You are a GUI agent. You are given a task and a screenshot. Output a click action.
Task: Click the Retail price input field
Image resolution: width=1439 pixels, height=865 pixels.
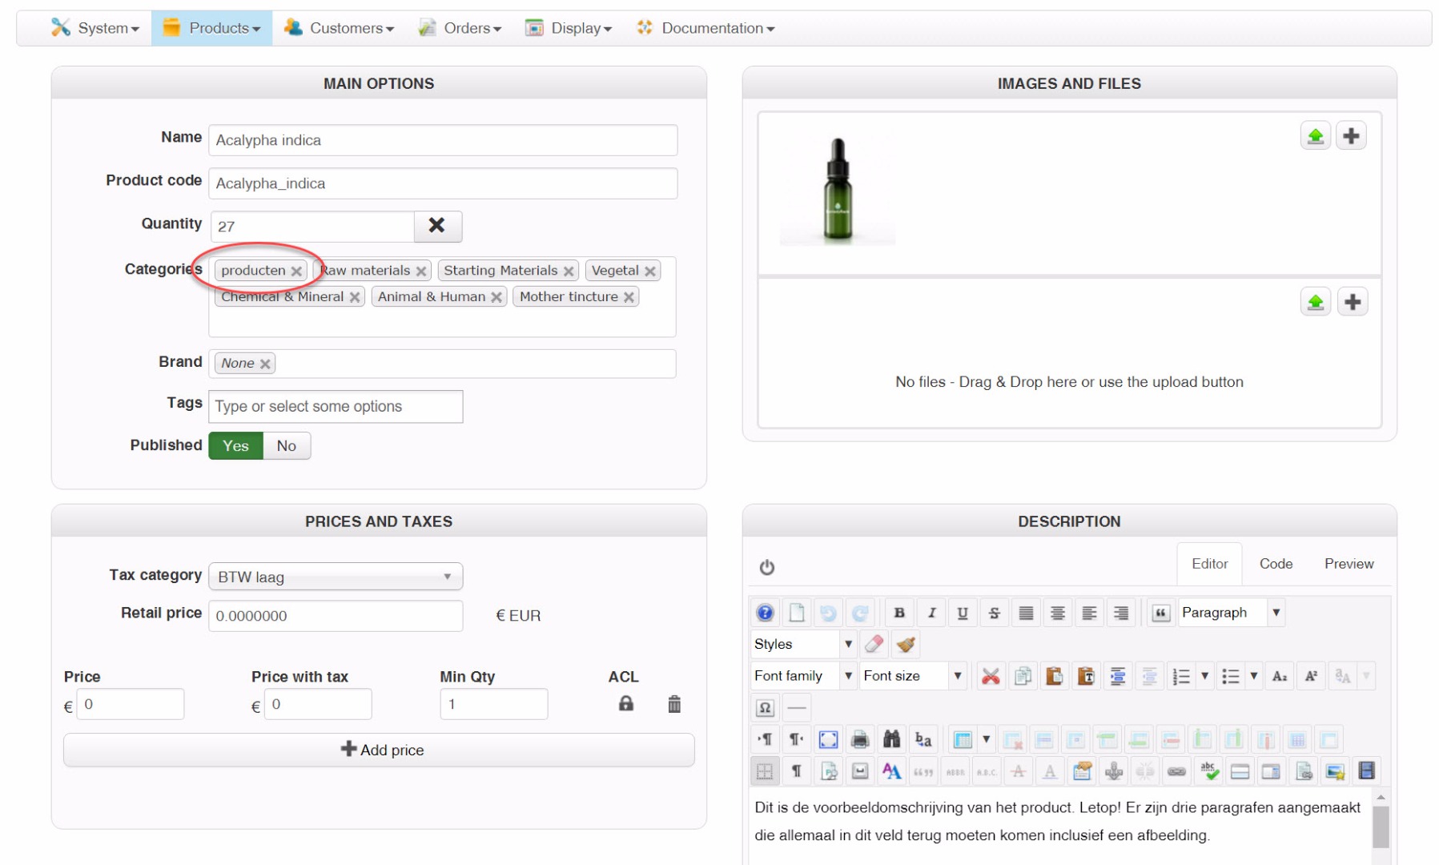click(335, 616)
